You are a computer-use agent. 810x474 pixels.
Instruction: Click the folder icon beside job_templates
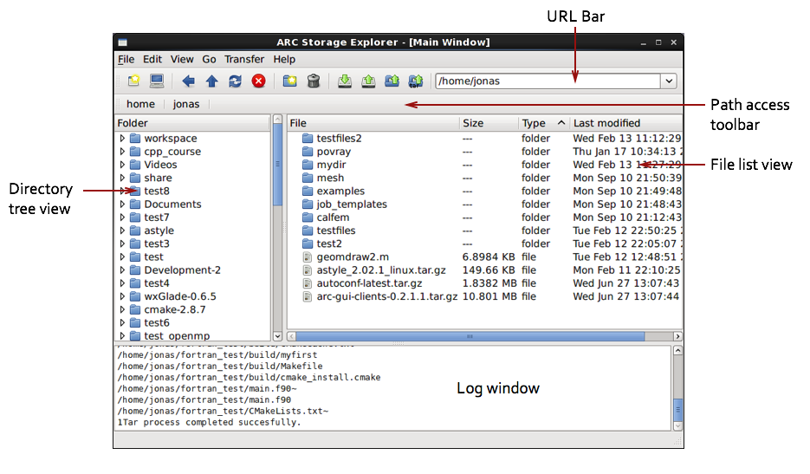point(308,205)
